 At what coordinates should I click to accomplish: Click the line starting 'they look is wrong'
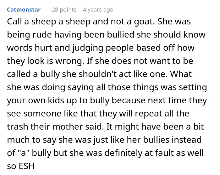100,61
